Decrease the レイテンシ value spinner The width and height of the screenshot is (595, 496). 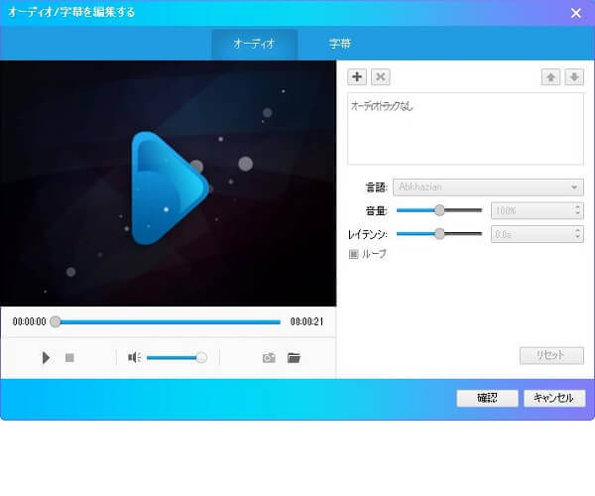click(x=577, y=237)
